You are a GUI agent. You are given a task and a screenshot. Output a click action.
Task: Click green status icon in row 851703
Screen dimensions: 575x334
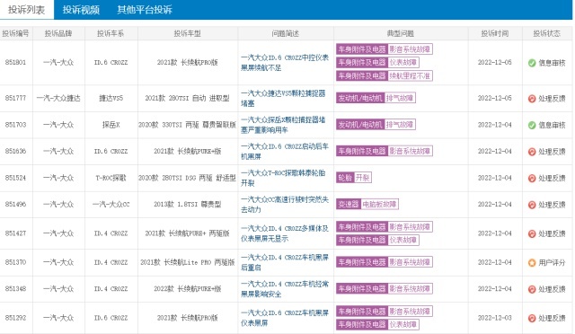click(x=532, y=125)
